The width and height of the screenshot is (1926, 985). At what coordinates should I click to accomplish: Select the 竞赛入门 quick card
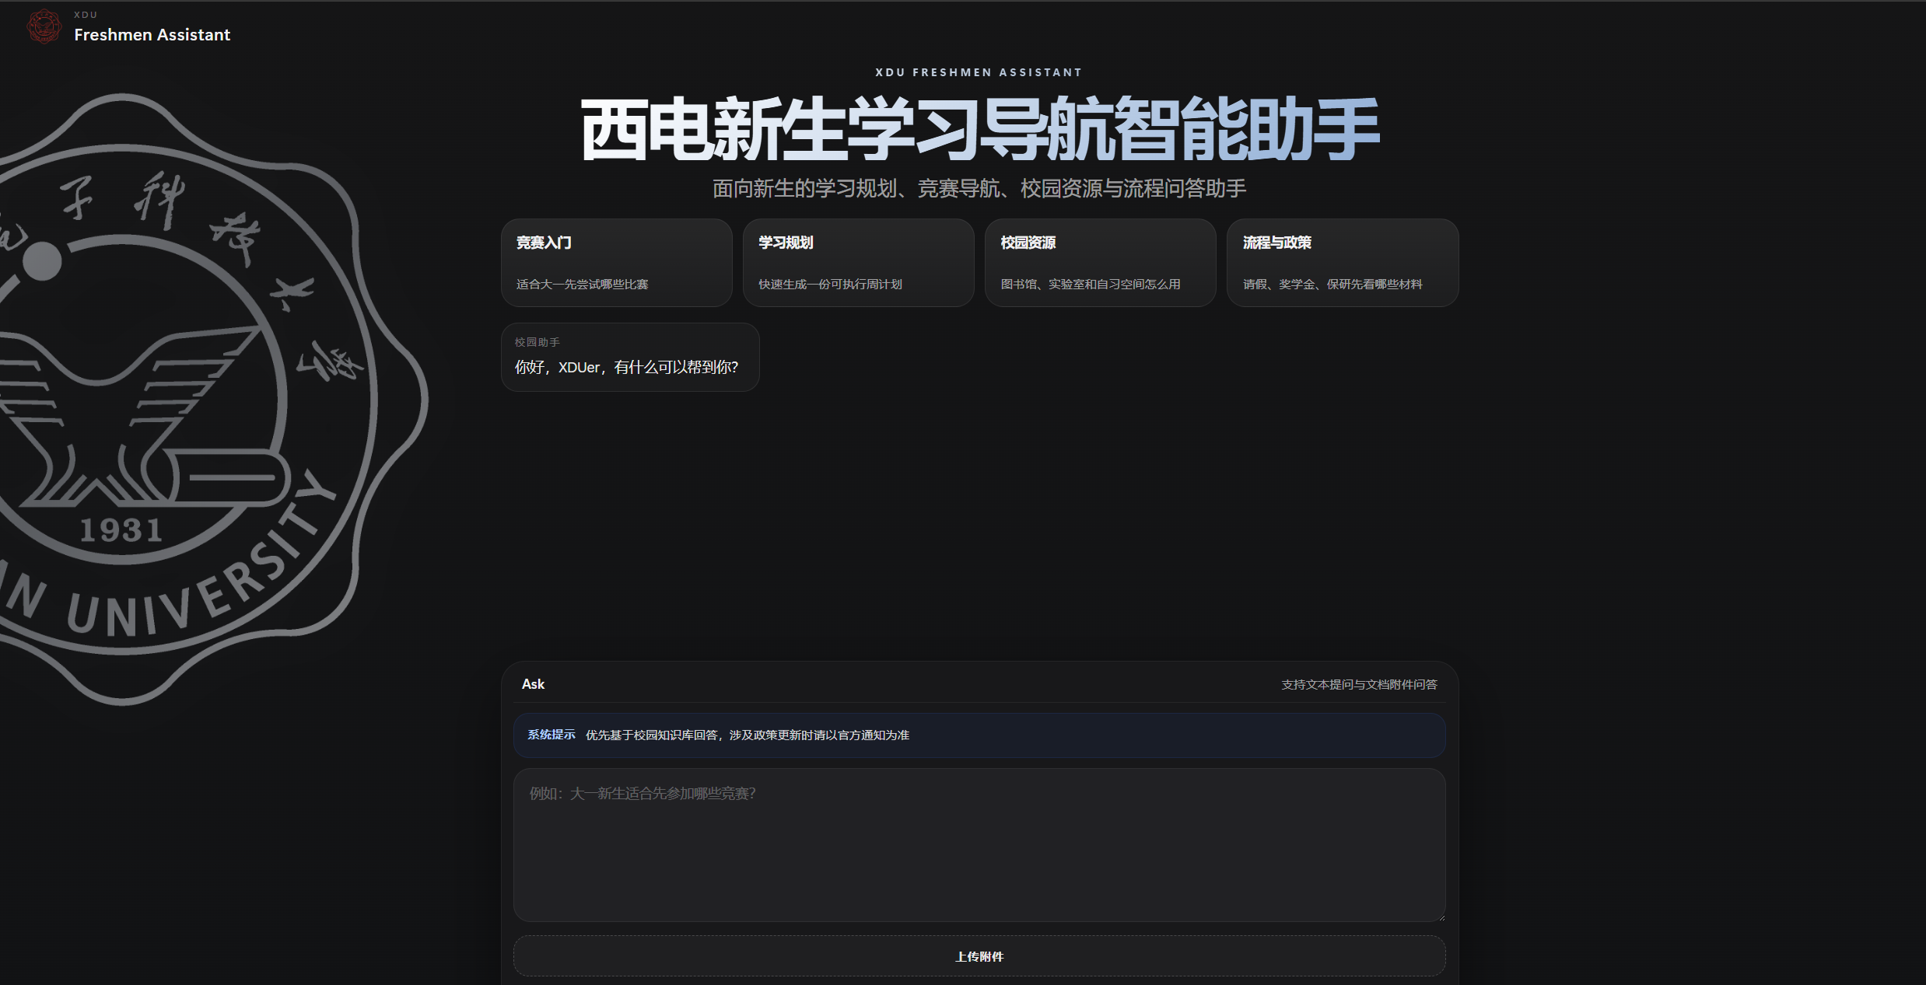616,263
